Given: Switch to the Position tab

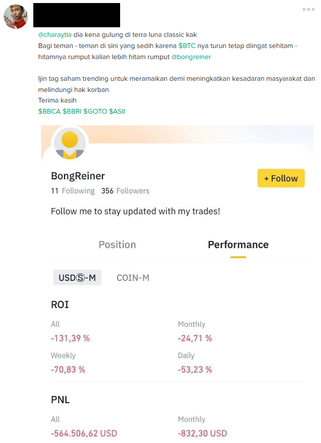Looking at the screenshot, I should tap(117, 244).
